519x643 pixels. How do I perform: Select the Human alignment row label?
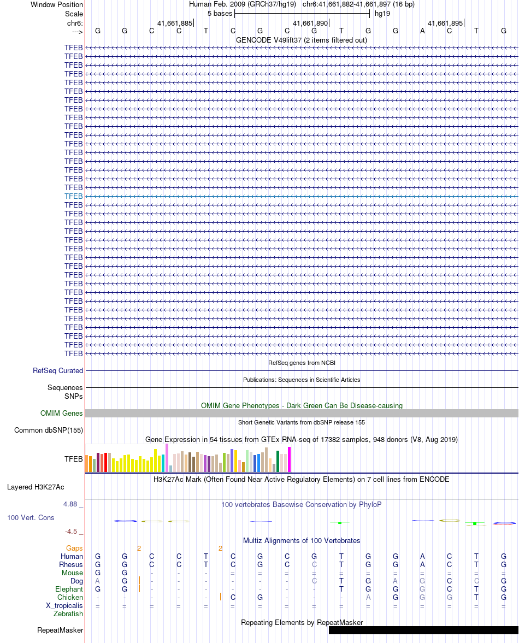tap(72, 557)
